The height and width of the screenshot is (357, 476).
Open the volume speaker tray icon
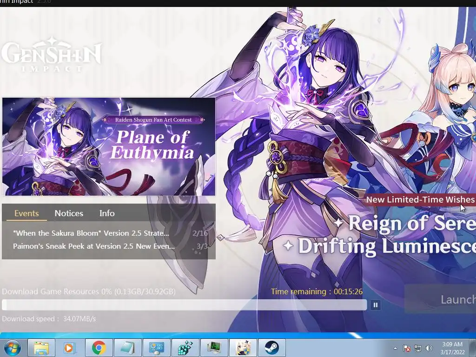point(429,349)
